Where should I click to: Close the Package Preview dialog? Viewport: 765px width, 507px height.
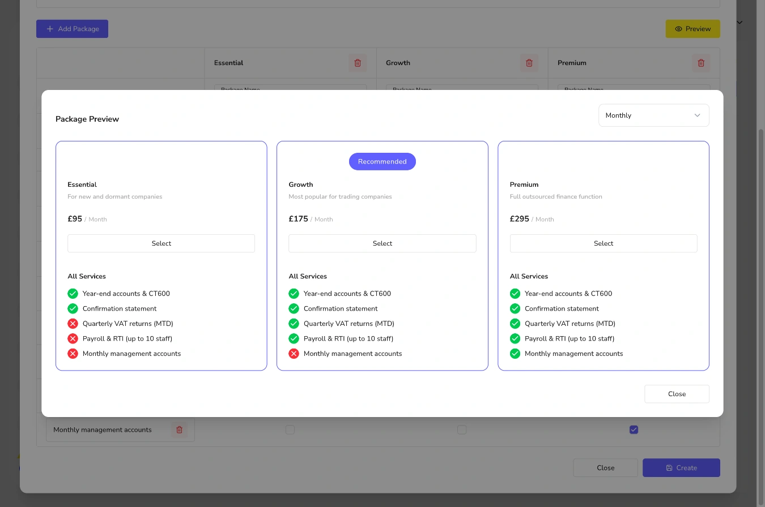(677, 394)
